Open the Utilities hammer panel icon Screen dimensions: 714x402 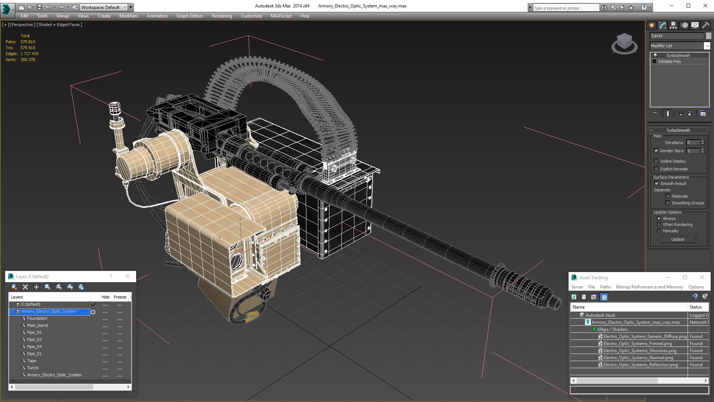(x=705, y=25)
